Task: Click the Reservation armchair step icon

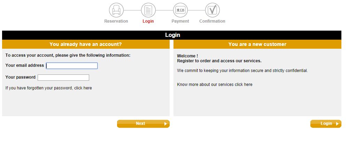Action: click(116, 10)
